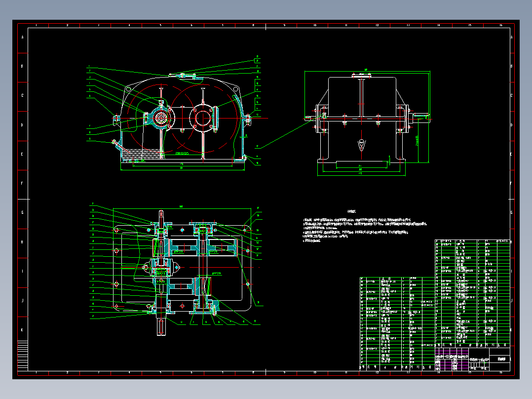This screenshot has height=399, width=532.
Task: Click zone number 16 on top border
Action: tap(501, 25)
